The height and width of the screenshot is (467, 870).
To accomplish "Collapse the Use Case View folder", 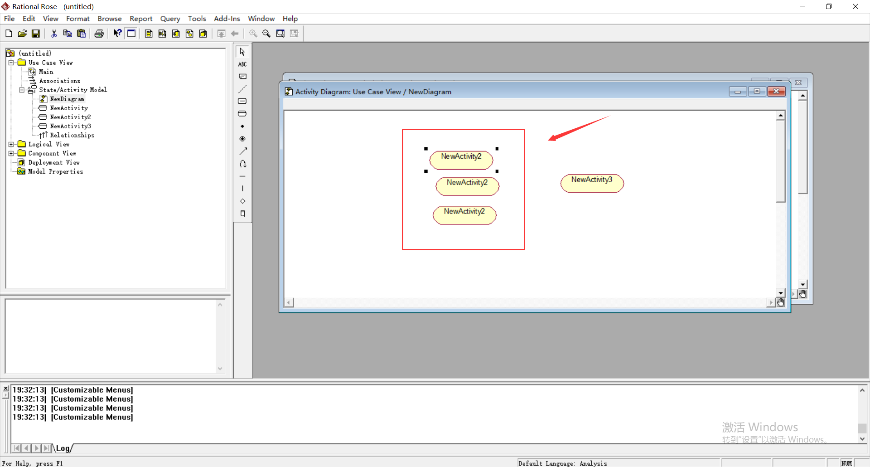I will (x=11, y=63).
